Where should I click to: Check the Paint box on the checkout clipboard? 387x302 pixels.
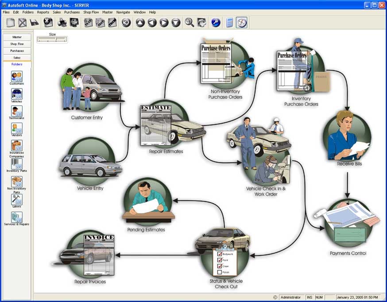(x=219, y=260)
